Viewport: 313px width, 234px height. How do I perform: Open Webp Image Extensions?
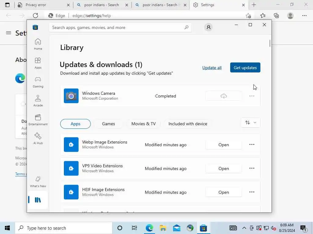coord(223,145)
